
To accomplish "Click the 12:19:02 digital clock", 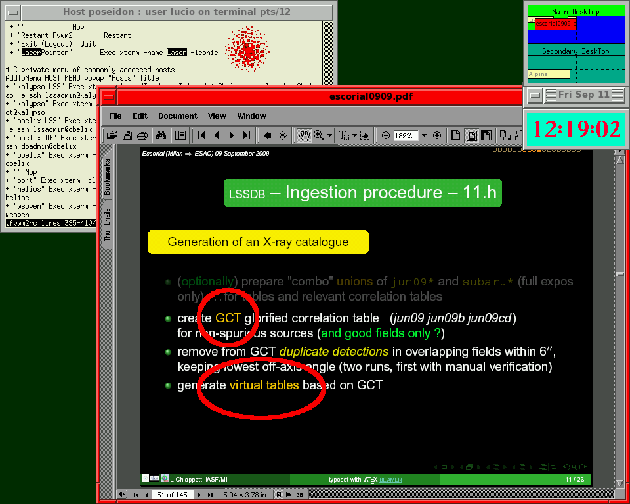I will point(577,129).
